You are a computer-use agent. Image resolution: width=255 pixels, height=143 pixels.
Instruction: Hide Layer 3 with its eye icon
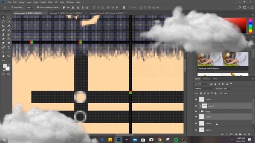pos(196,99)
